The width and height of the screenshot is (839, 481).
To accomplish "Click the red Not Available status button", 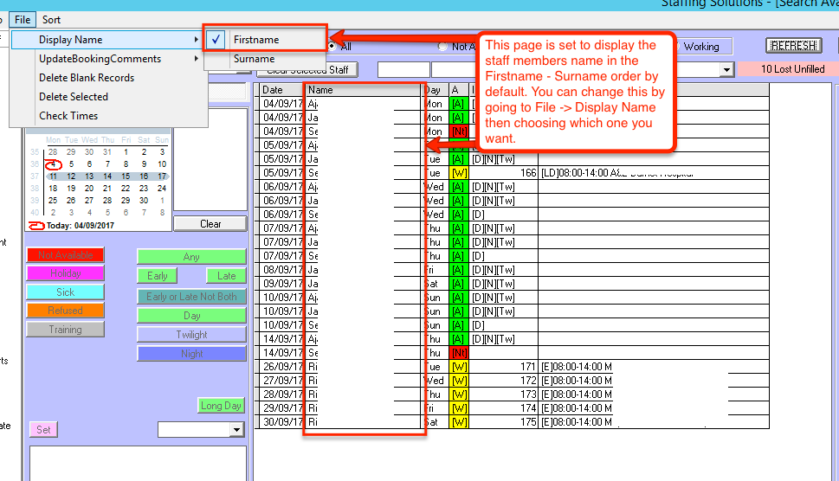I will pyautogui.click(x=65, y=256).
